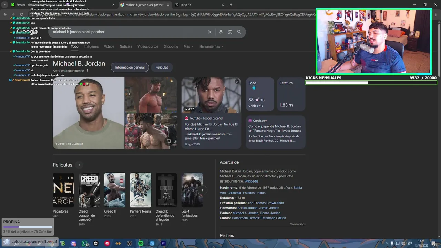Click the magnifier search button
This screenshot has width=441, height=248.
(239, 32)
